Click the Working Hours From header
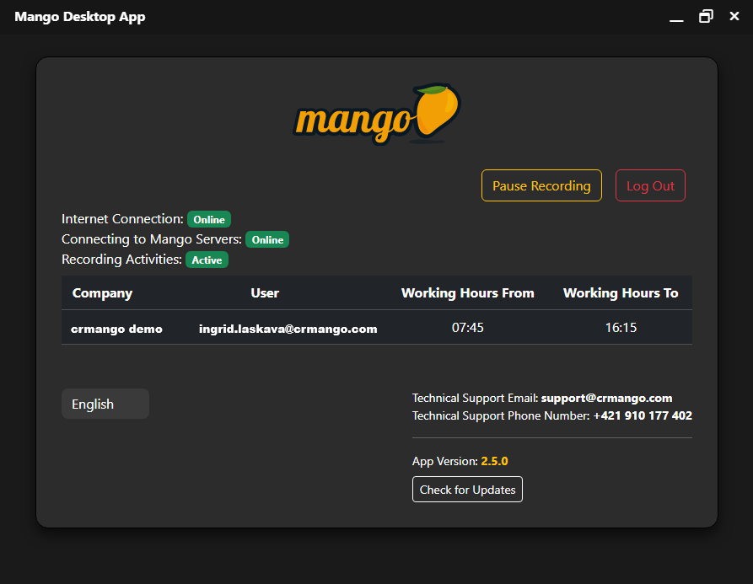The height and width of the screenshot is (584, 753). coord(467,293)
